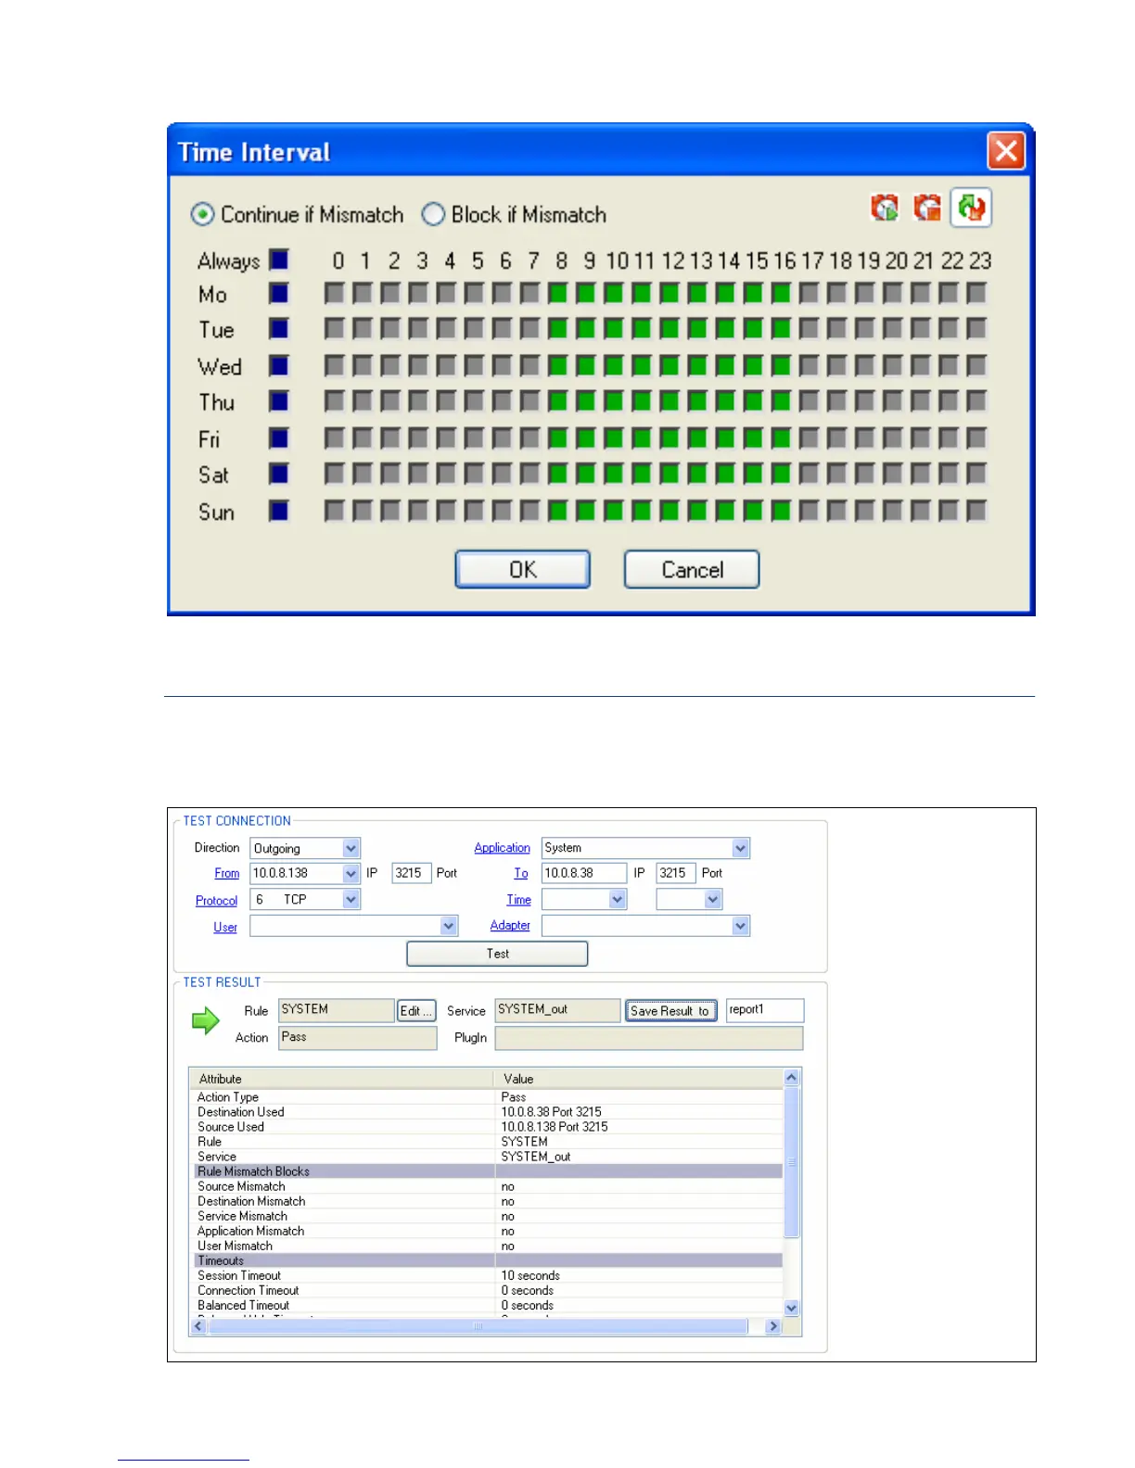Click the green-and-red arrows invert icon

point(971,208)
